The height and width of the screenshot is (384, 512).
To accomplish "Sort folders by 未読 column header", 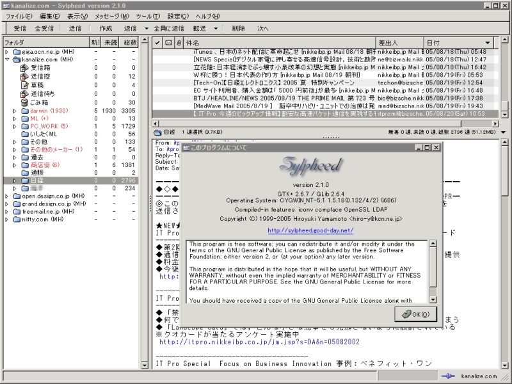I will click(111, 42).
